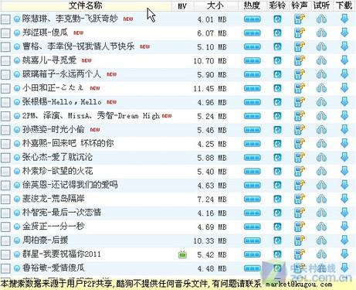356x290 pixels.
Task: Make ringtone from 金贤正-一分一秒
Action: (300, 227)
